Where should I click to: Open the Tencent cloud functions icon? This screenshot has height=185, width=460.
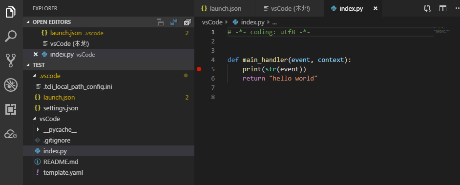[x=11, y=134]
